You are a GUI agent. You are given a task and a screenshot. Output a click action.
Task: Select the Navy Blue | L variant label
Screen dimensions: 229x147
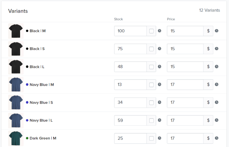pyautogui.click(x=41, y=120)
